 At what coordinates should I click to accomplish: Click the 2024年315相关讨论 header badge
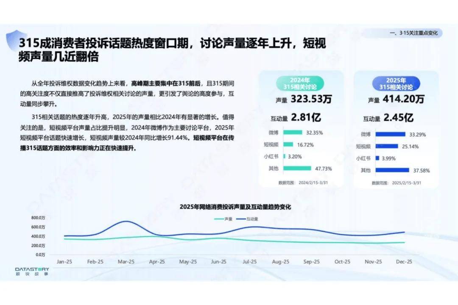pyautogui.click(x=300, y=83)
